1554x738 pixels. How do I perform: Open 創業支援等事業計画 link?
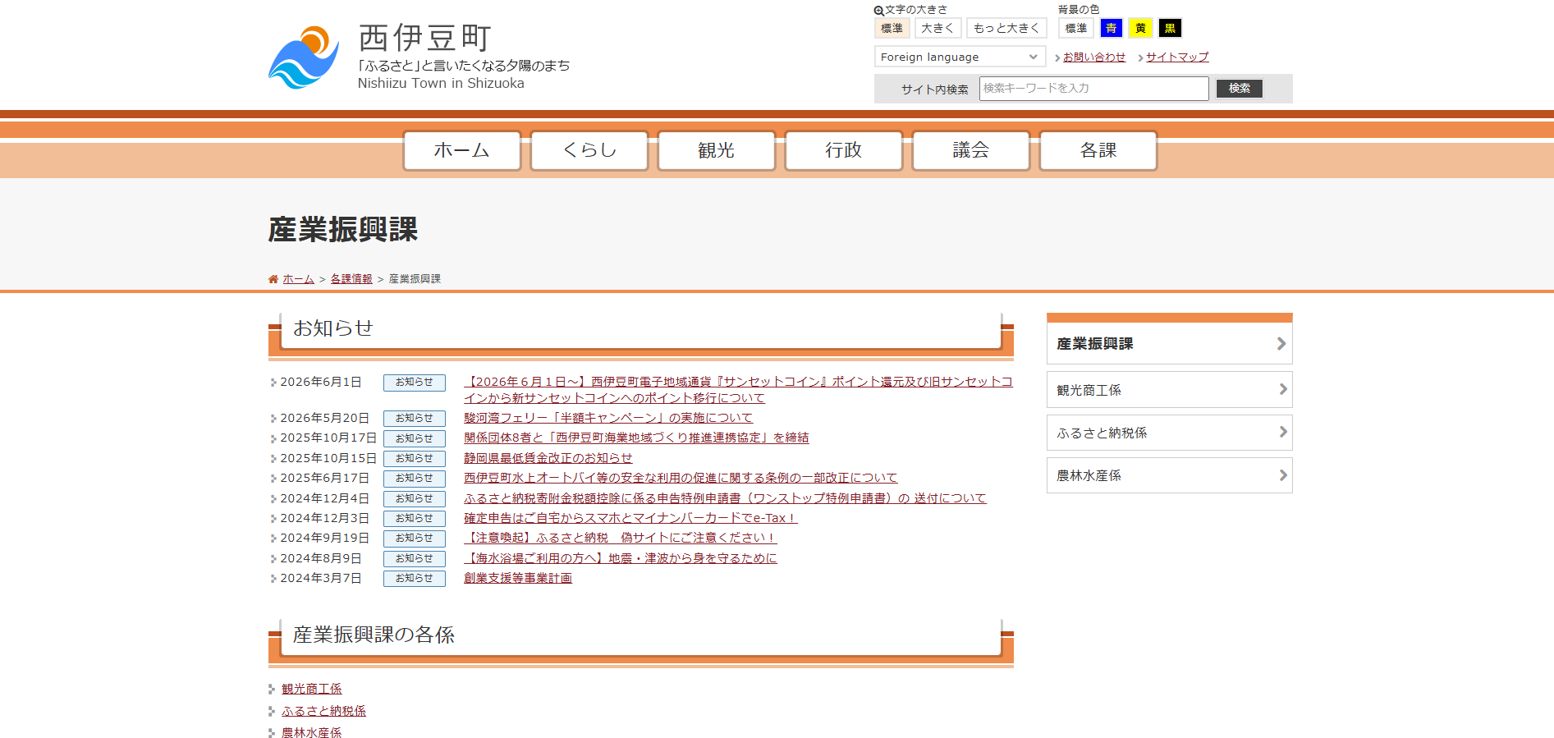(518, 578)
